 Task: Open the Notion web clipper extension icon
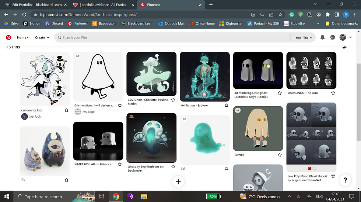click(310, 15)
